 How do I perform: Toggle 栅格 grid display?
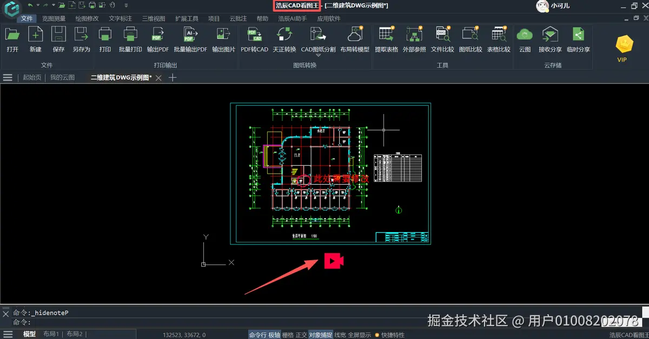click(288, 335)
